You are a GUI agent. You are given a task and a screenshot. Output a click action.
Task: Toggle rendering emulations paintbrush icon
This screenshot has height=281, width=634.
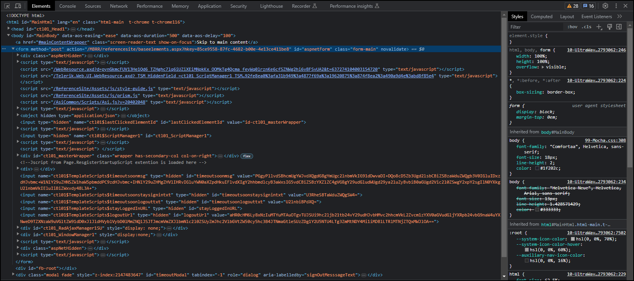tap(609, 27)
